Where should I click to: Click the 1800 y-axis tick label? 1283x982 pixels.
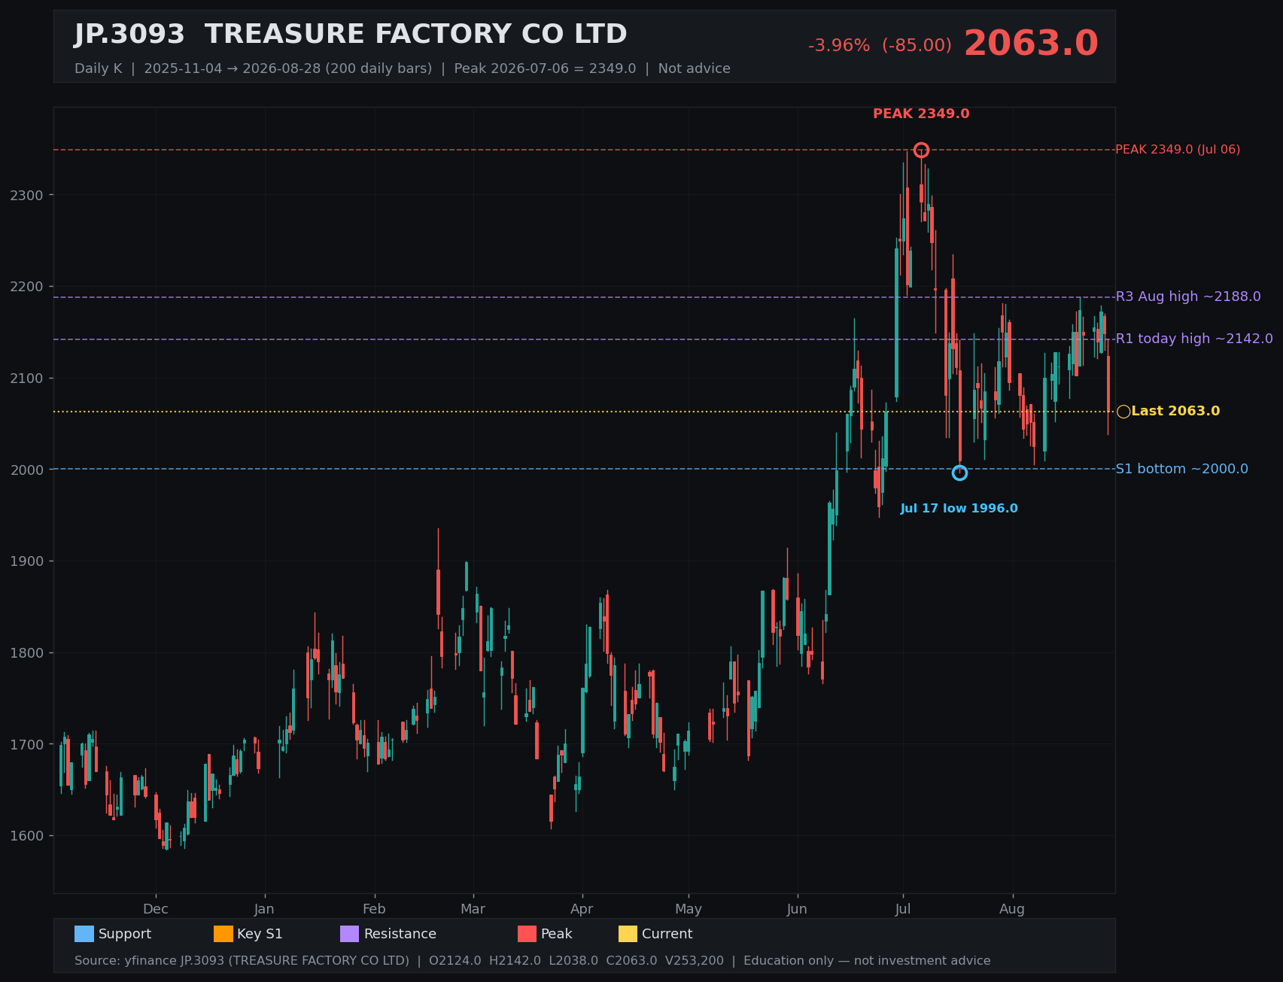pos(28,653)
